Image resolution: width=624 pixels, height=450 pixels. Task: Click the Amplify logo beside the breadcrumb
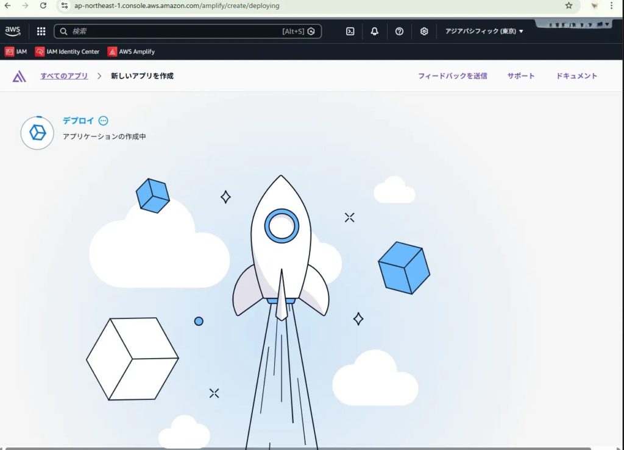tap(19, 76)
